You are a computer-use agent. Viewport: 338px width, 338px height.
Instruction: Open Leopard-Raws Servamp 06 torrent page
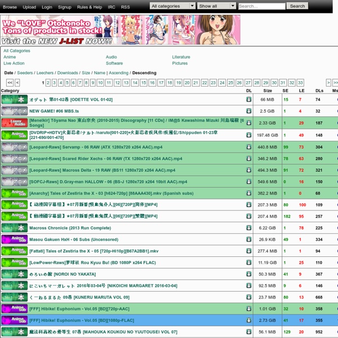(96, 147)
